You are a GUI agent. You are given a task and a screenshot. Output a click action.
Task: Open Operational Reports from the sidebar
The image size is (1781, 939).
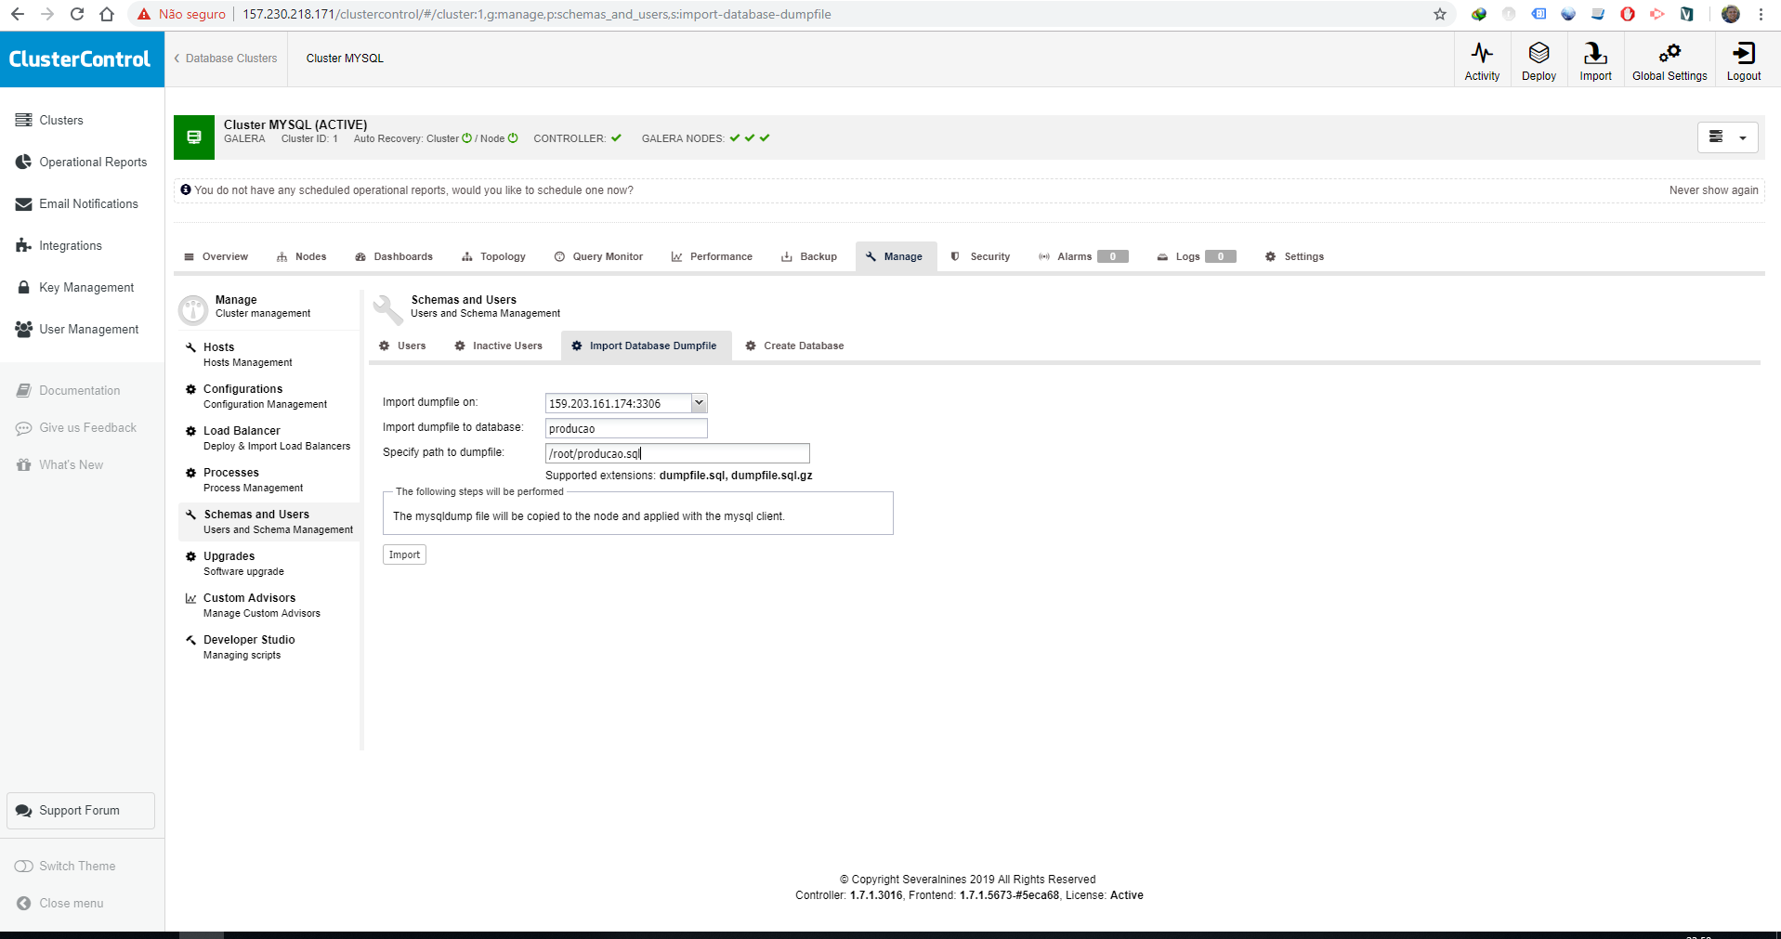pyautogui.click(x=92, y=162)
